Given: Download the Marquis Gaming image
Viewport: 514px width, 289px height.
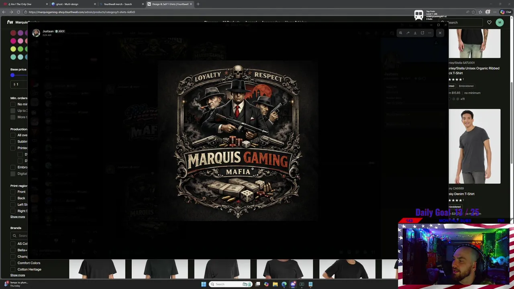Looking at the screenshot, I should (415, 33).
